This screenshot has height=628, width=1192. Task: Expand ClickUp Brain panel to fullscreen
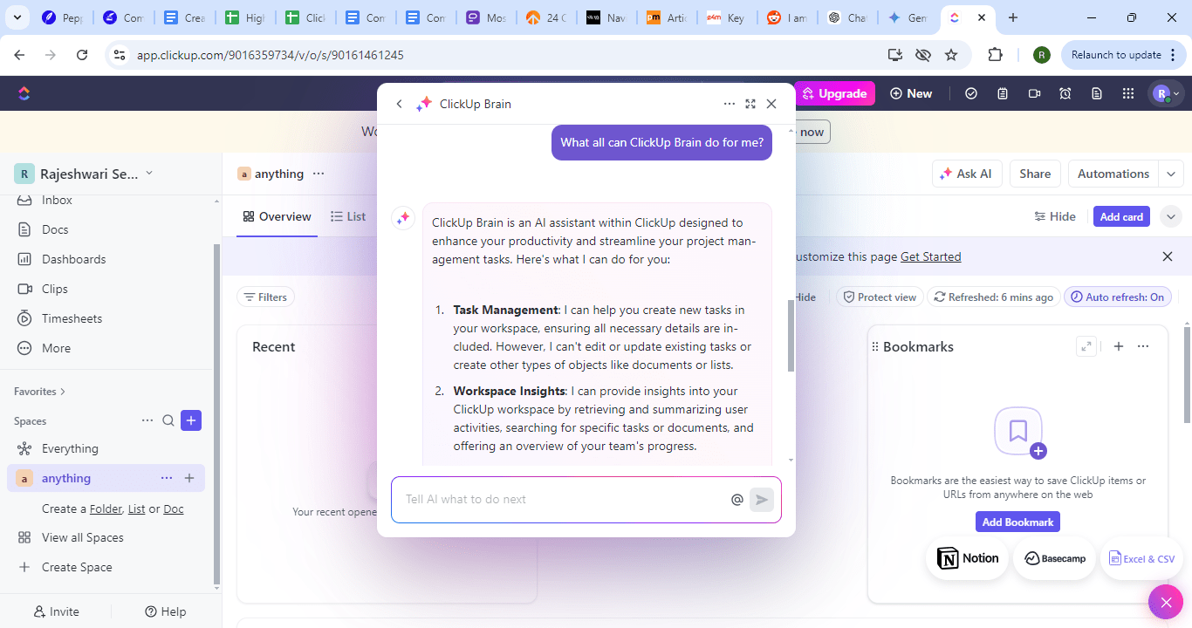750,104
